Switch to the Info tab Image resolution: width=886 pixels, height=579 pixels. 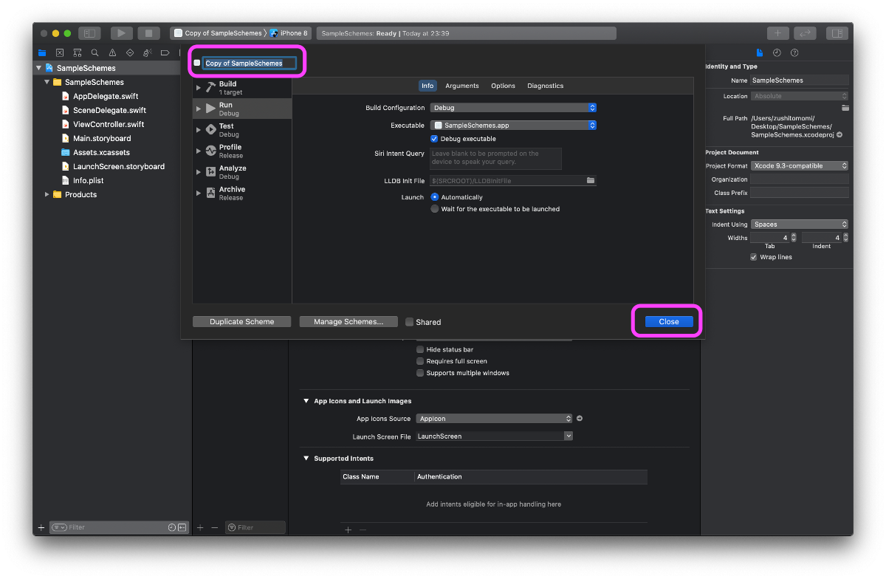point(427,86)
